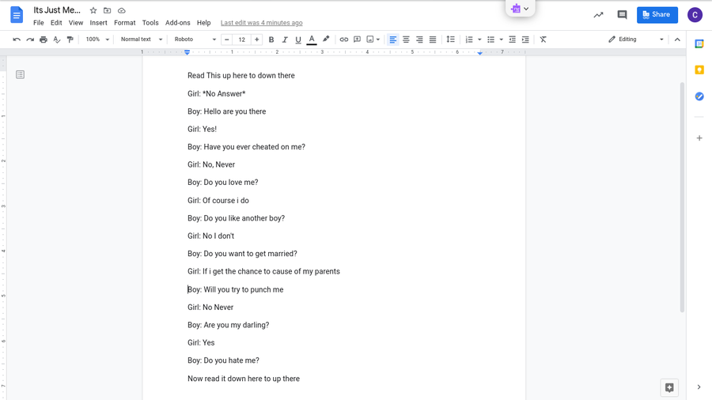Print the document
The height and width of the screenshot is (400, 712).
tap(44, 40)
